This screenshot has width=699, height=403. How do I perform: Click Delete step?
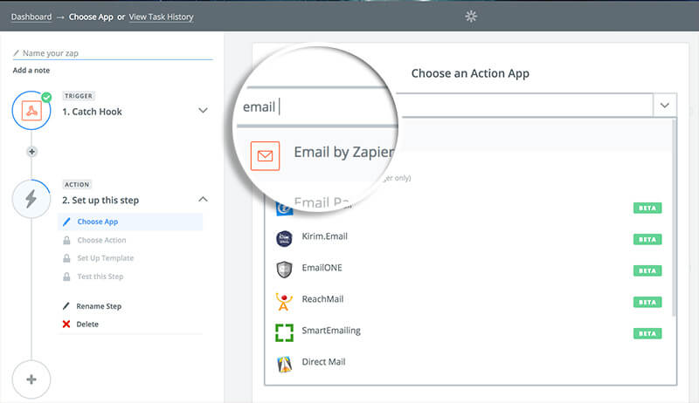[87, 324]
